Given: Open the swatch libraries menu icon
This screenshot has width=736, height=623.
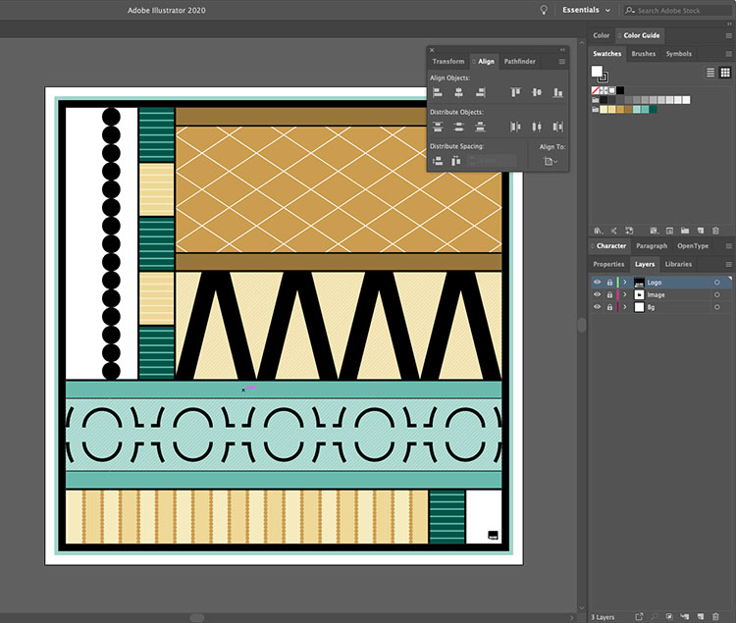Looking at the screenshot, I should [598, 231].
